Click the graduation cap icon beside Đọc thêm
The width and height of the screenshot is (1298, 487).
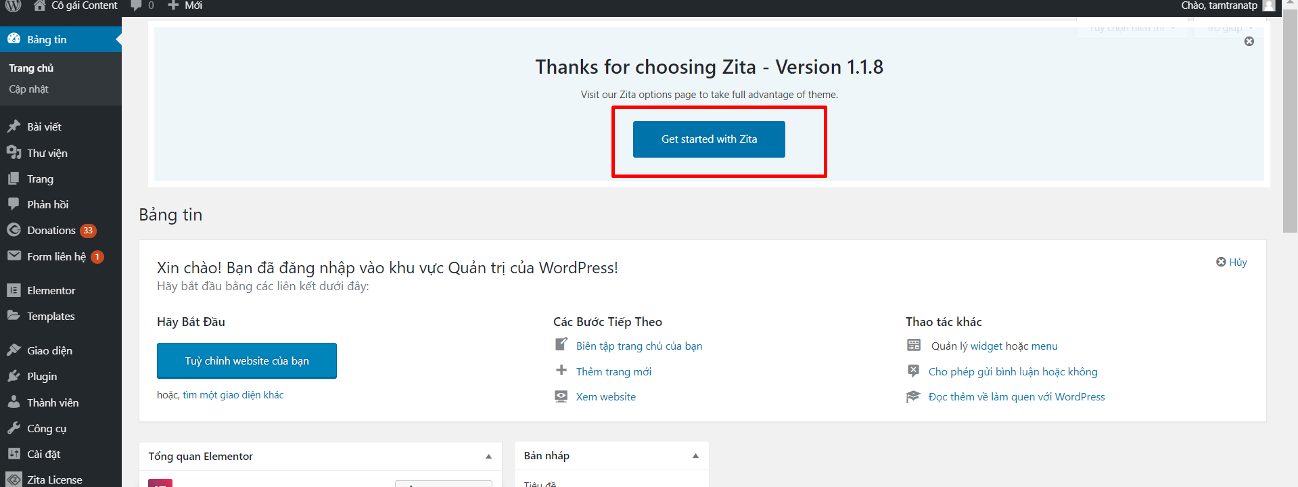tap(914, 396)
